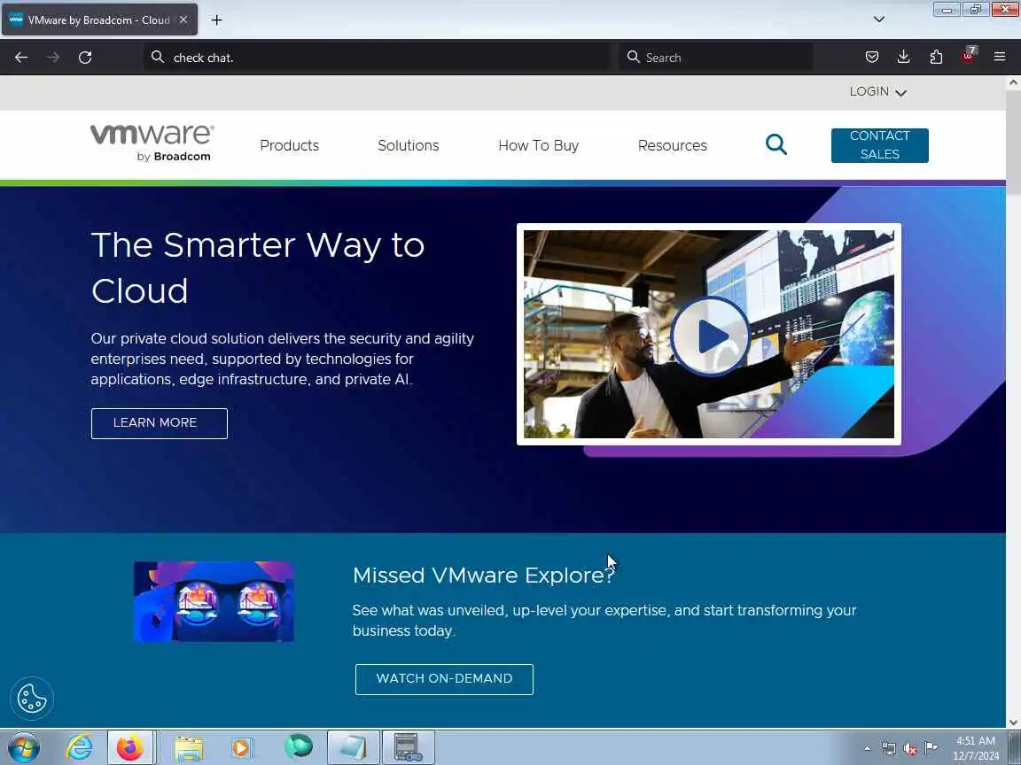Open a new browser tab
The width and height of the screenshot is (1021, 765).
pyautogui.click(x=217, y=20)
